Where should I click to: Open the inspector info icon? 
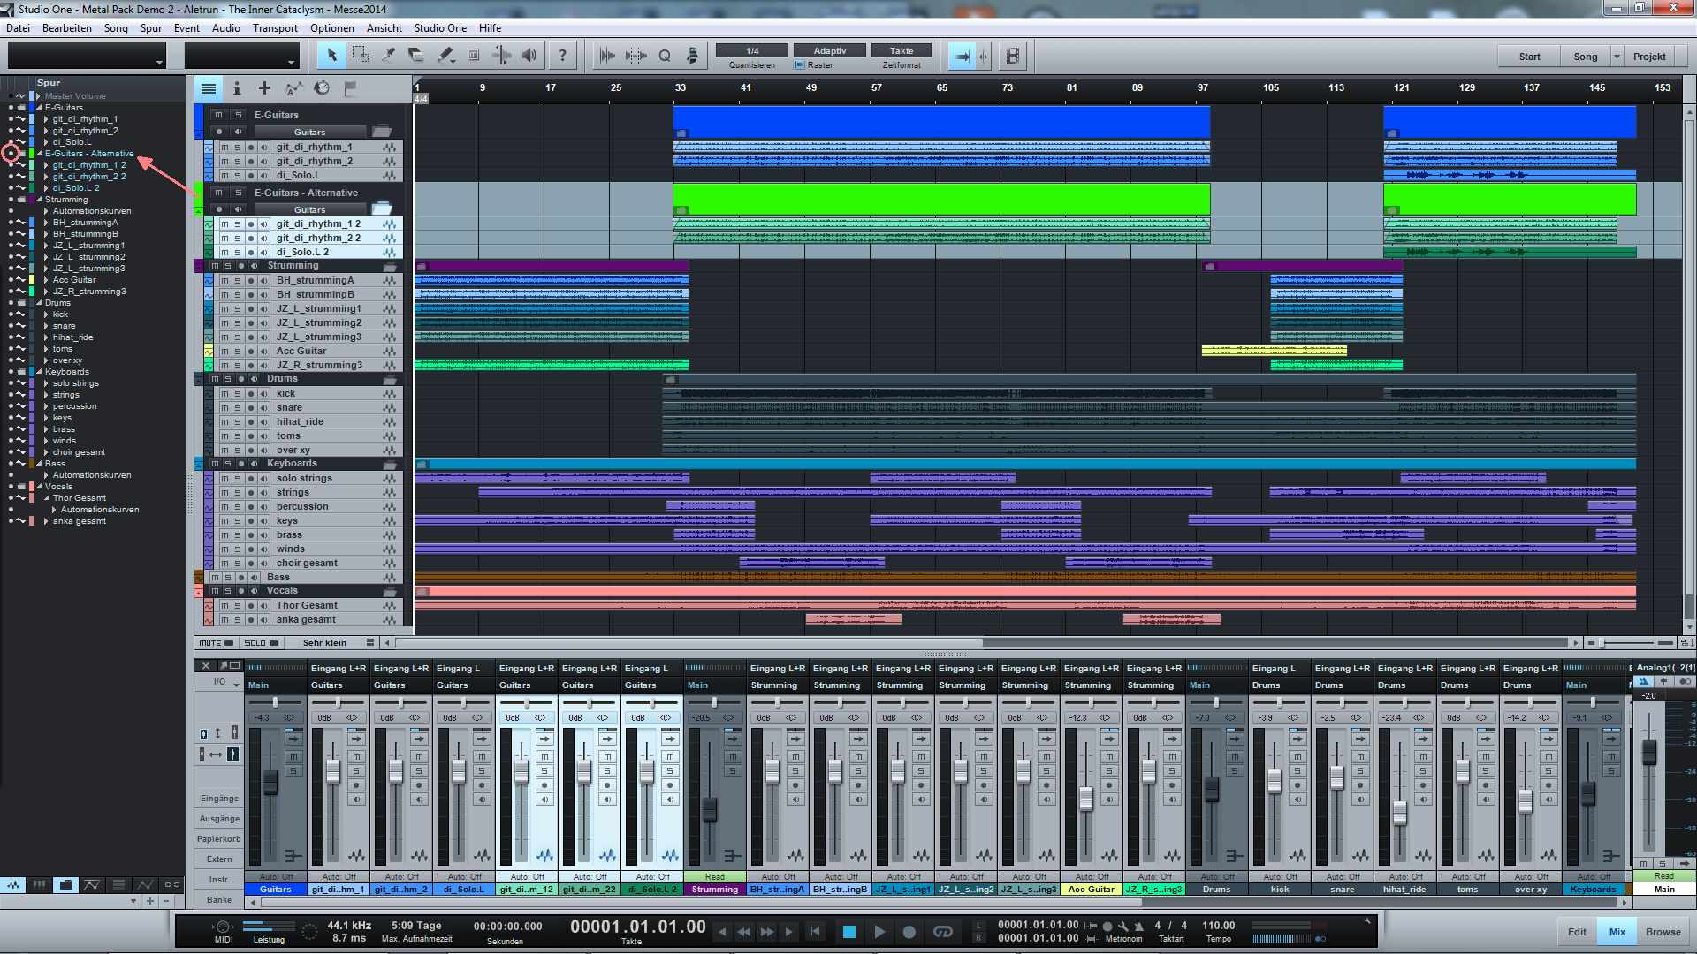(x=237, y=88)
